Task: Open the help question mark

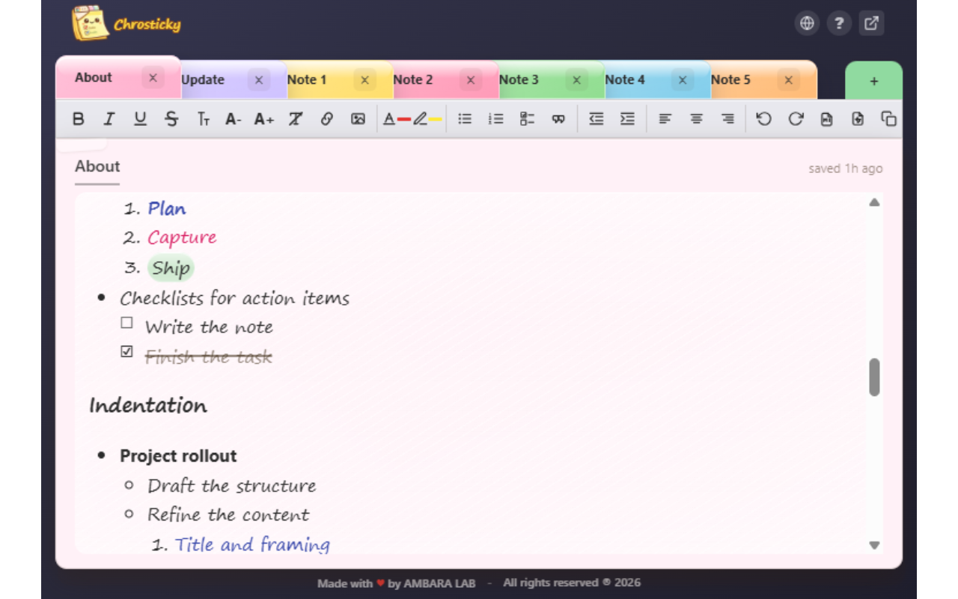Action: (x=839, y=23)
